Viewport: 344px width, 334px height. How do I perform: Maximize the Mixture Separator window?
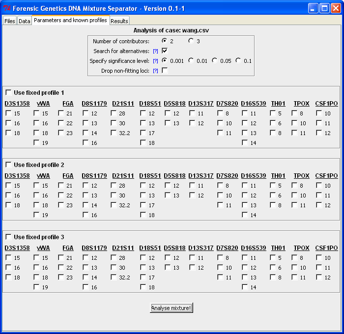click(324, 8)
